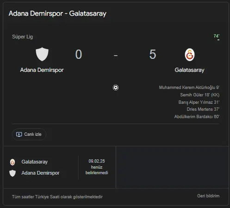
Task: Click the soccer ball goals icon
Action: click(x=116, y=88)
